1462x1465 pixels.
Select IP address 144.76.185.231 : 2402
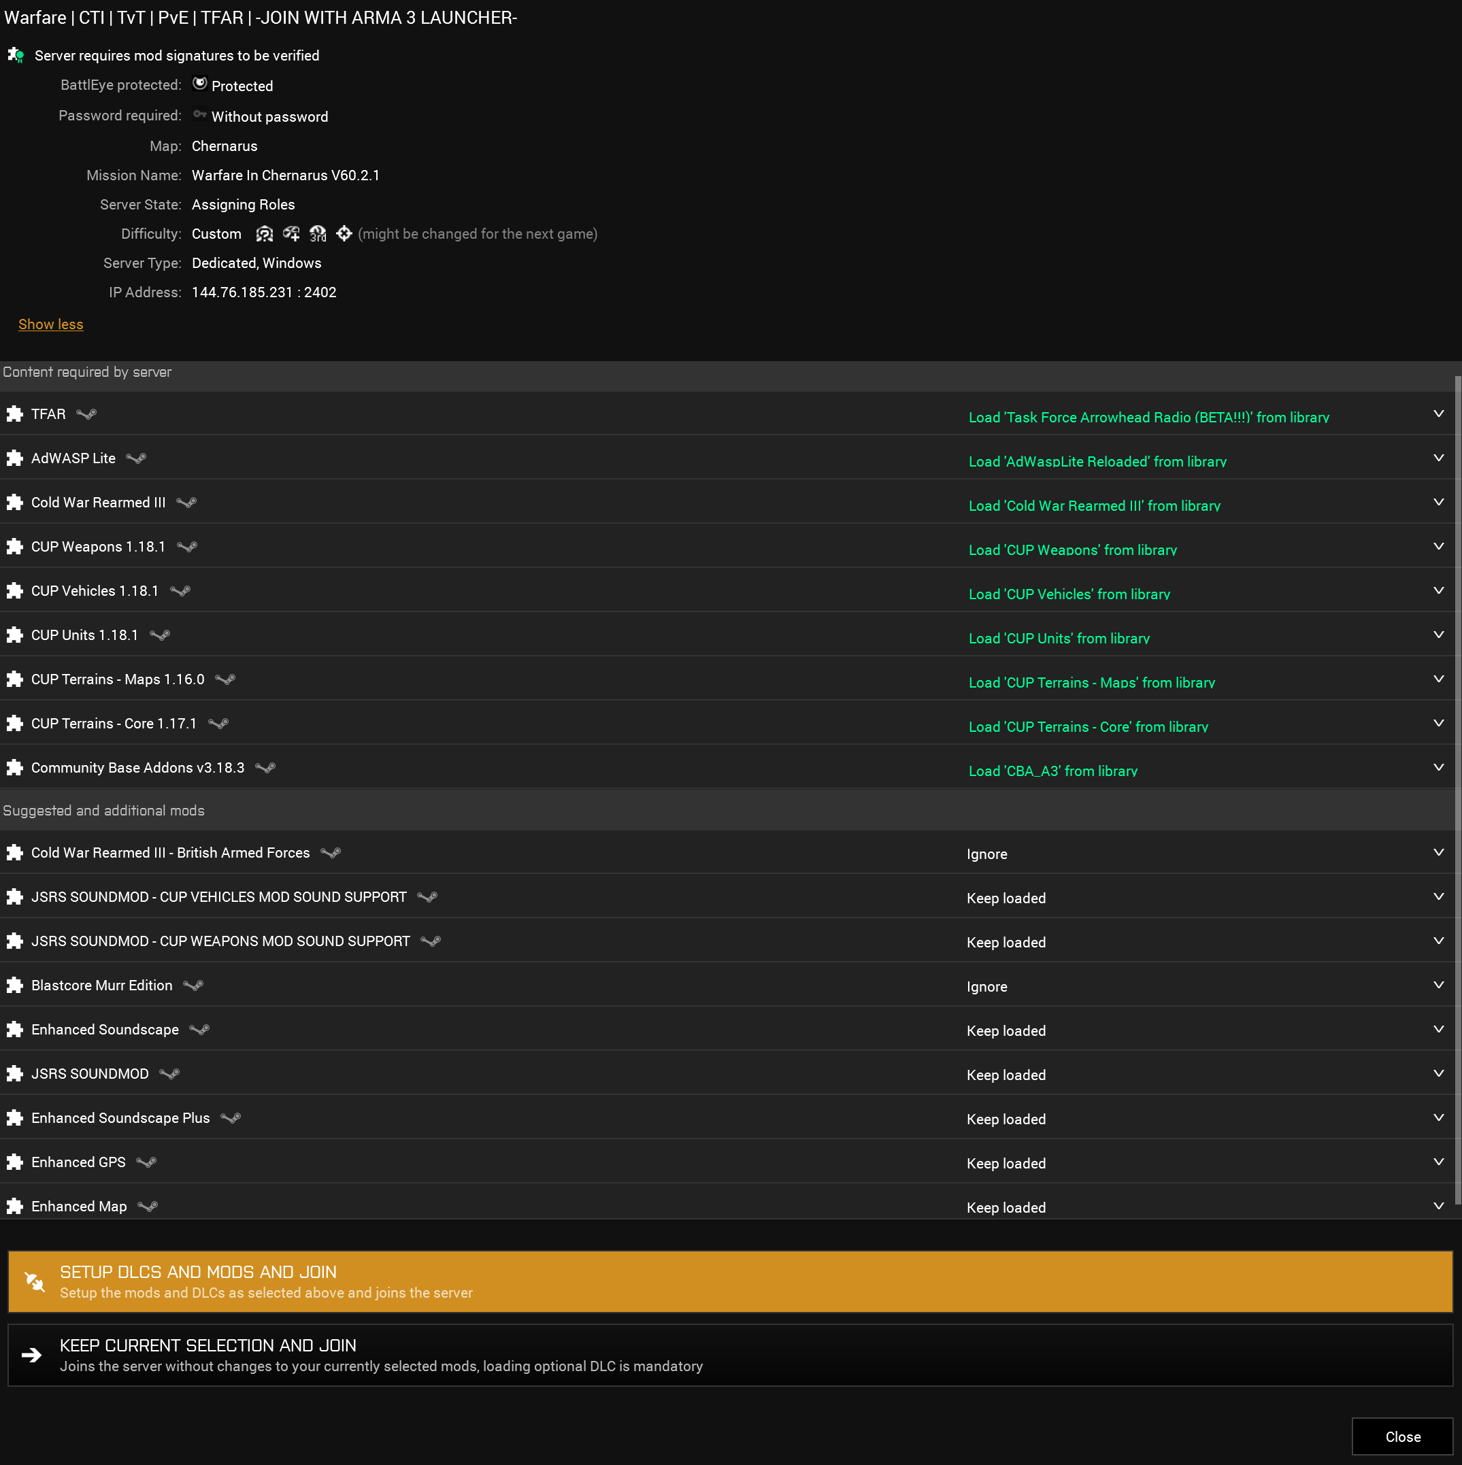pos(264,292)
